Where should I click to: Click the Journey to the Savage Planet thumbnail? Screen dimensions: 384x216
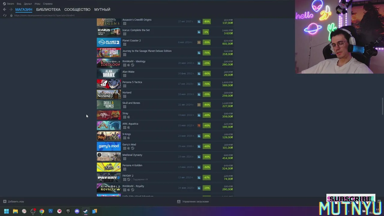click(x=109, y=53)
